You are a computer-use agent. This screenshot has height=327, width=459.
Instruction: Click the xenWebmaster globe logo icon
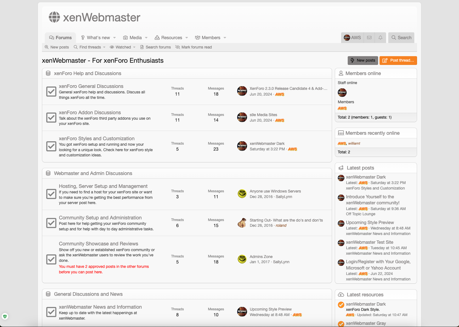(54, 17)
